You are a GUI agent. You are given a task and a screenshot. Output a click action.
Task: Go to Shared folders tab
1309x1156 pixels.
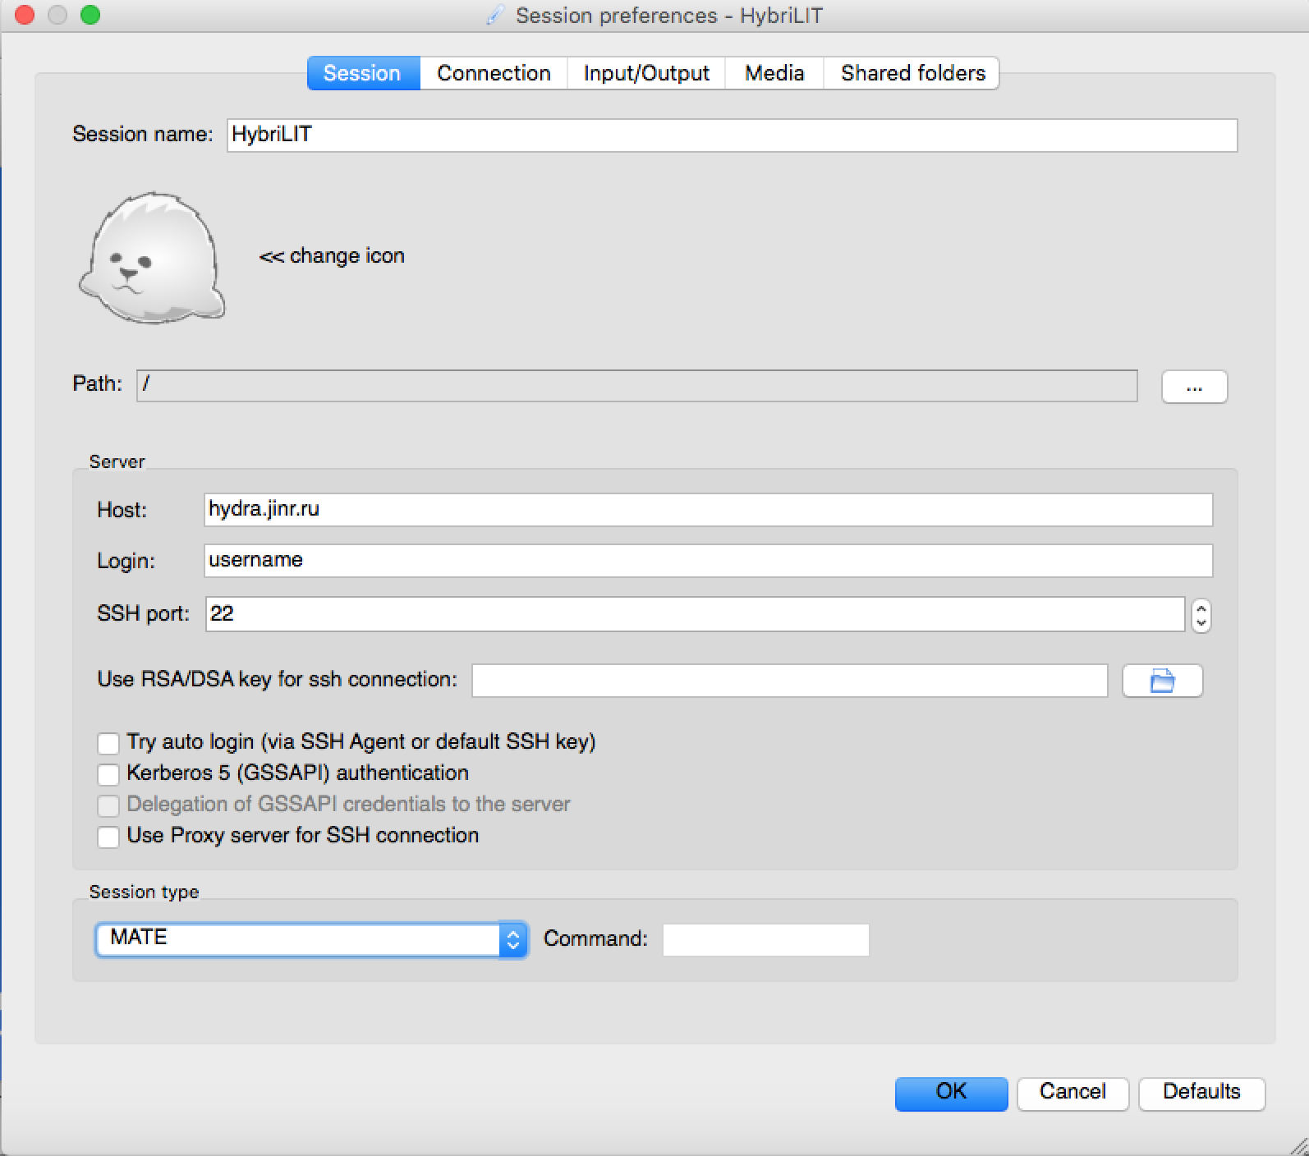[x=912, y=73]
